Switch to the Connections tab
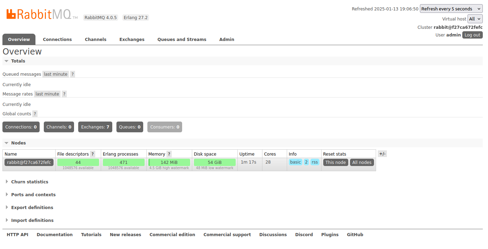 57,39
